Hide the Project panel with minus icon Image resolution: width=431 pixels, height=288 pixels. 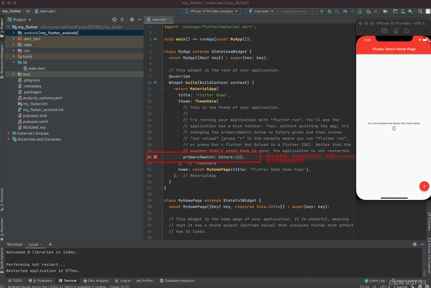click(140, 19)
